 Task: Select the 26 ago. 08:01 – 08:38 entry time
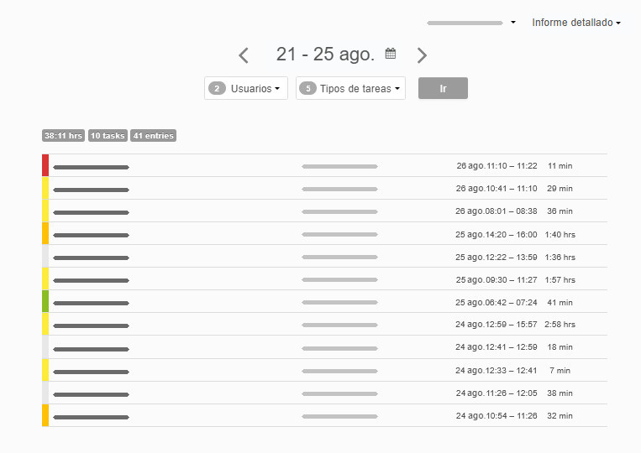tap(497, 211)
